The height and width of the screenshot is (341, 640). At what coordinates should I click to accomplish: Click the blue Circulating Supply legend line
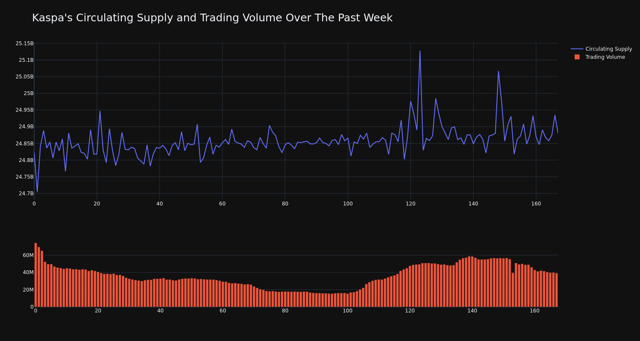point(577,49)
